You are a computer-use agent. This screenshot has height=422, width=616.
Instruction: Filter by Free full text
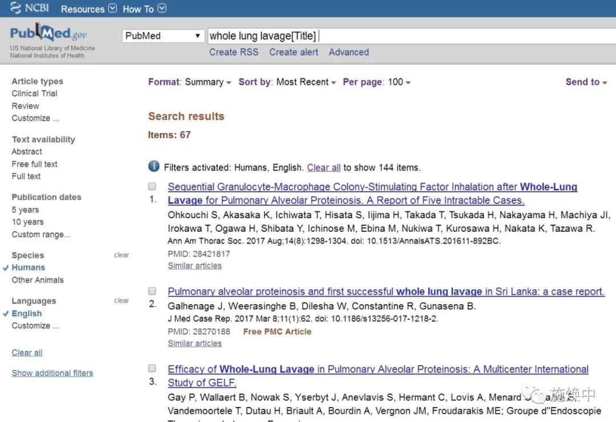[x=34, y=164]
